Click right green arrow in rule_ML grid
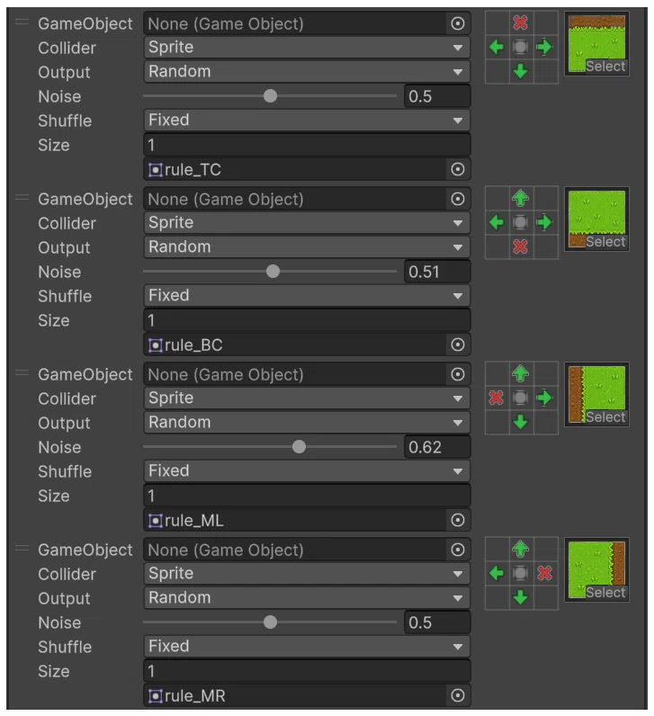The width and height of the screenshot is (654, 716). [x=544, y=398]
